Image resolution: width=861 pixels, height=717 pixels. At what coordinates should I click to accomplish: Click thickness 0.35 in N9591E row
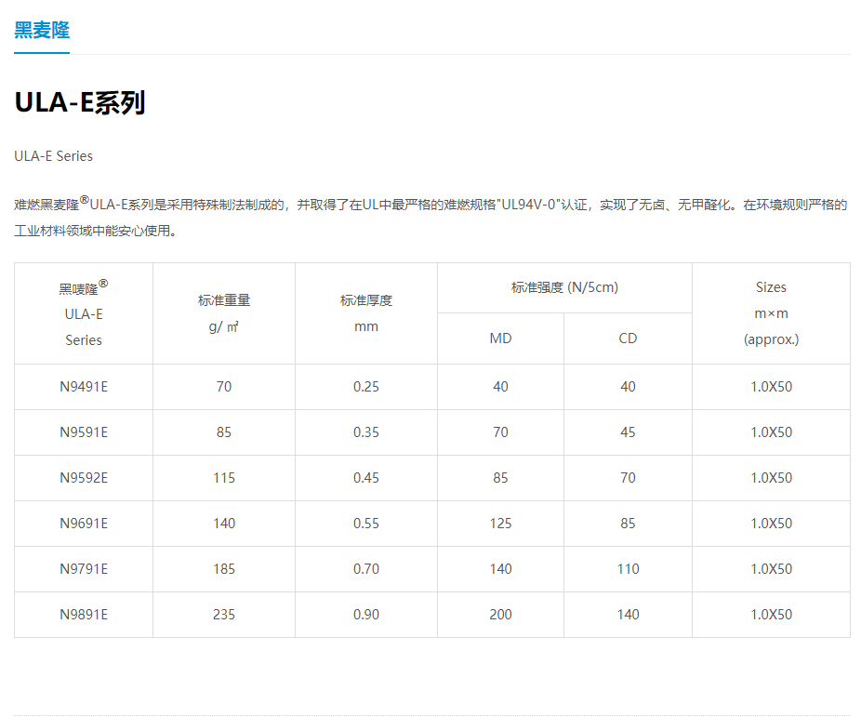click(366, 432)
